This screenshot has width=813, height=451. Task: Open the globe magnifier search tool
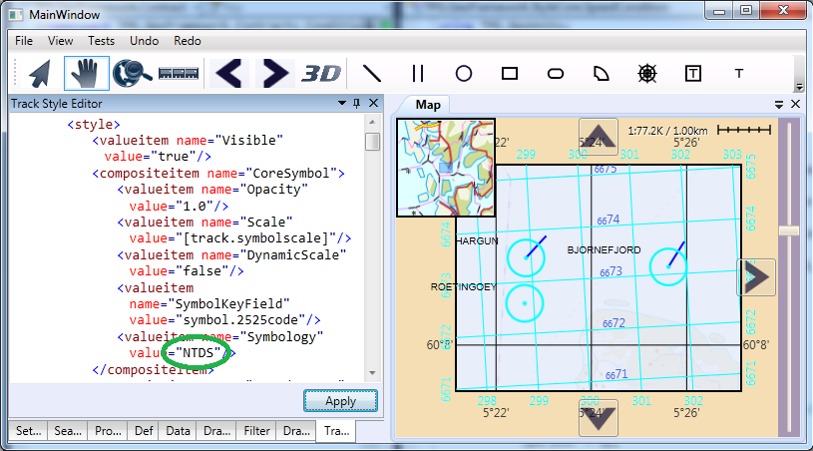133,74
